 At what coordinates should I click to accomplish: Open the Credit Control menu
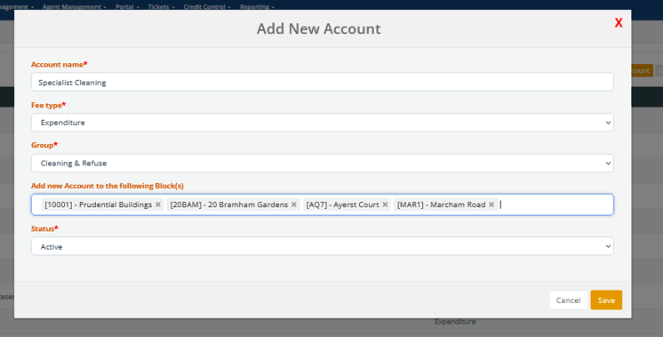[x=207, y=7]
